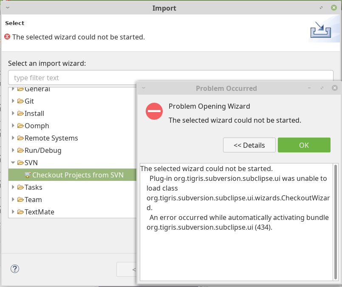Open the Import window menu chevron
The height and width of the screenshot is (287, 342).
[x=8, y=8]
